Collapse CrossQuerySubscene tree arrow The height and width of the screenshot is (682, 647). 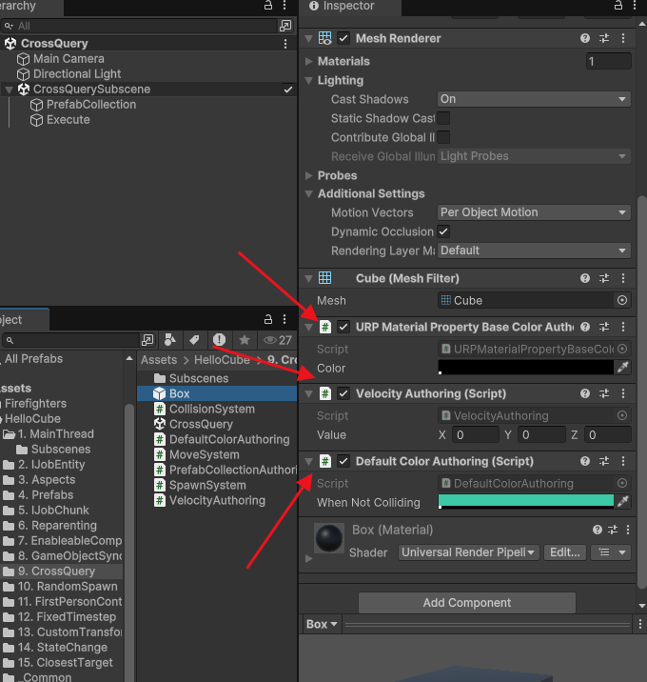point(9,90)
